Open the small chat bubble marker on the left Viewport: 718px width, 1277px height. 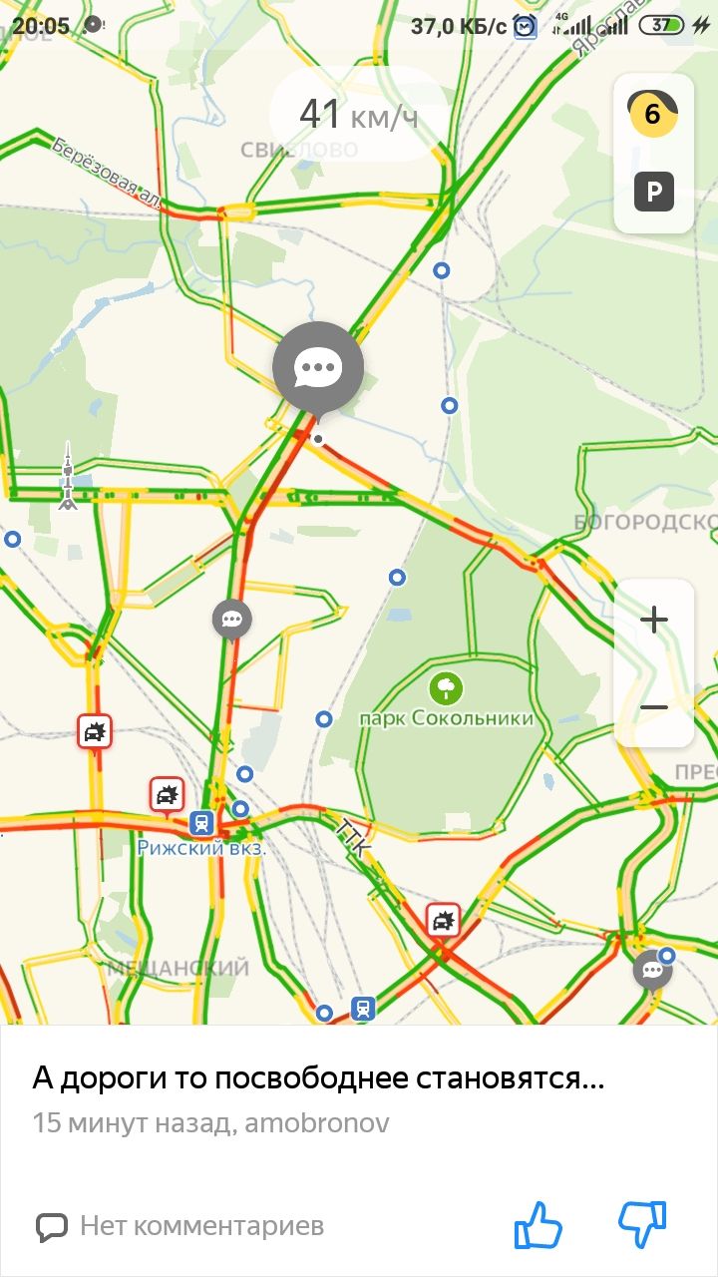(232, 621)
